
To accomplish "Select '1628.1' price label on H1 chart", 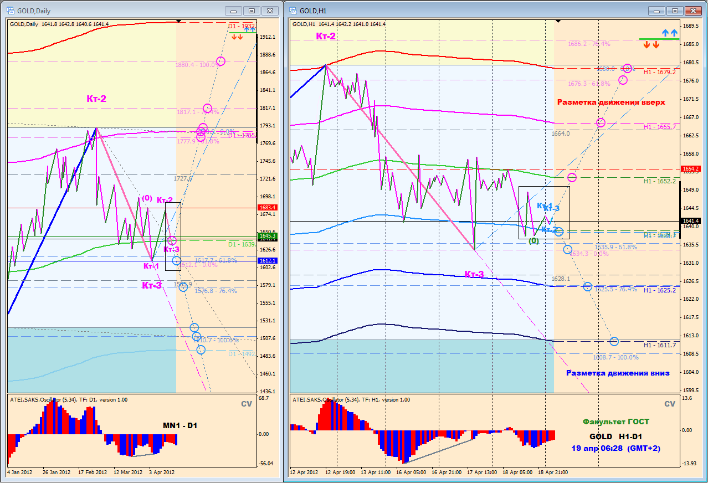I will click(561, 279).
